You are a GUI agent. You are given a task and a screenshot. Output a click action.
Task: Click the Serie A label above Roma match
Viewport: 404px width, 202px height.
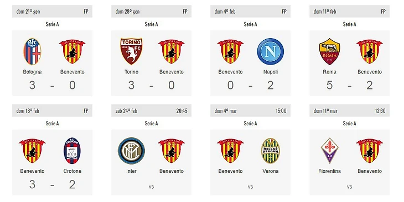349,24
